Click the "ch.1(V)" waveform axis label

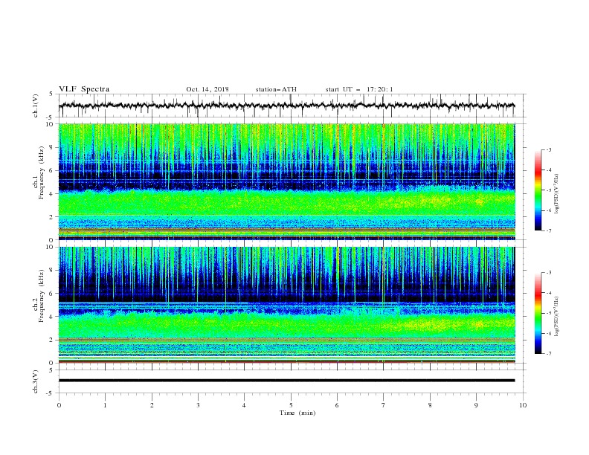click(x=36, y=106)
